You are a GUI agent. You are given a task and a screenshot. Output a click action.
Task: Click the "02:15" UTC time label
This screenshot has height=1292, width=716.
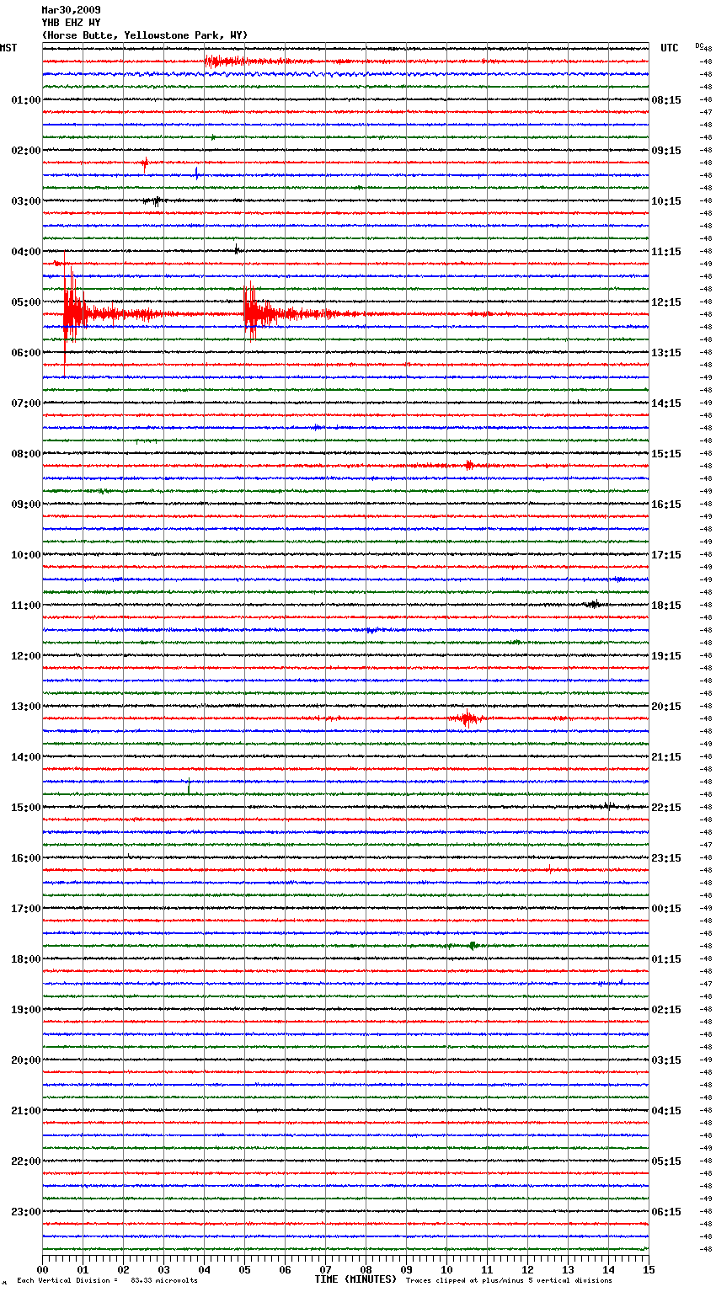pos(666,1010)
